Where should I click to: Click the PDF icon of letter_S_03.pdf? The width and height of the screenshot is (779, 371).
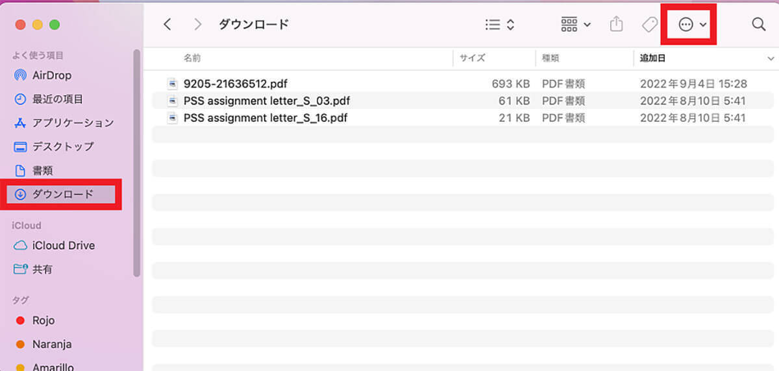click(172, 101)
